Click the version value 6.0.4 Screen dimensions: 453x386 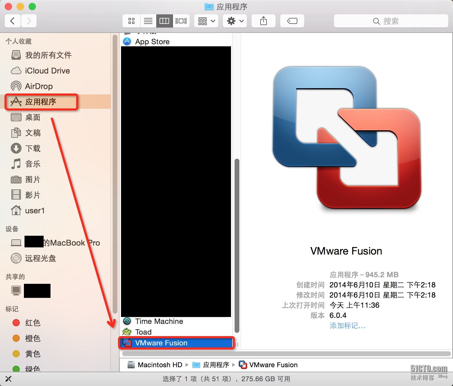click(x=338, y=315)
